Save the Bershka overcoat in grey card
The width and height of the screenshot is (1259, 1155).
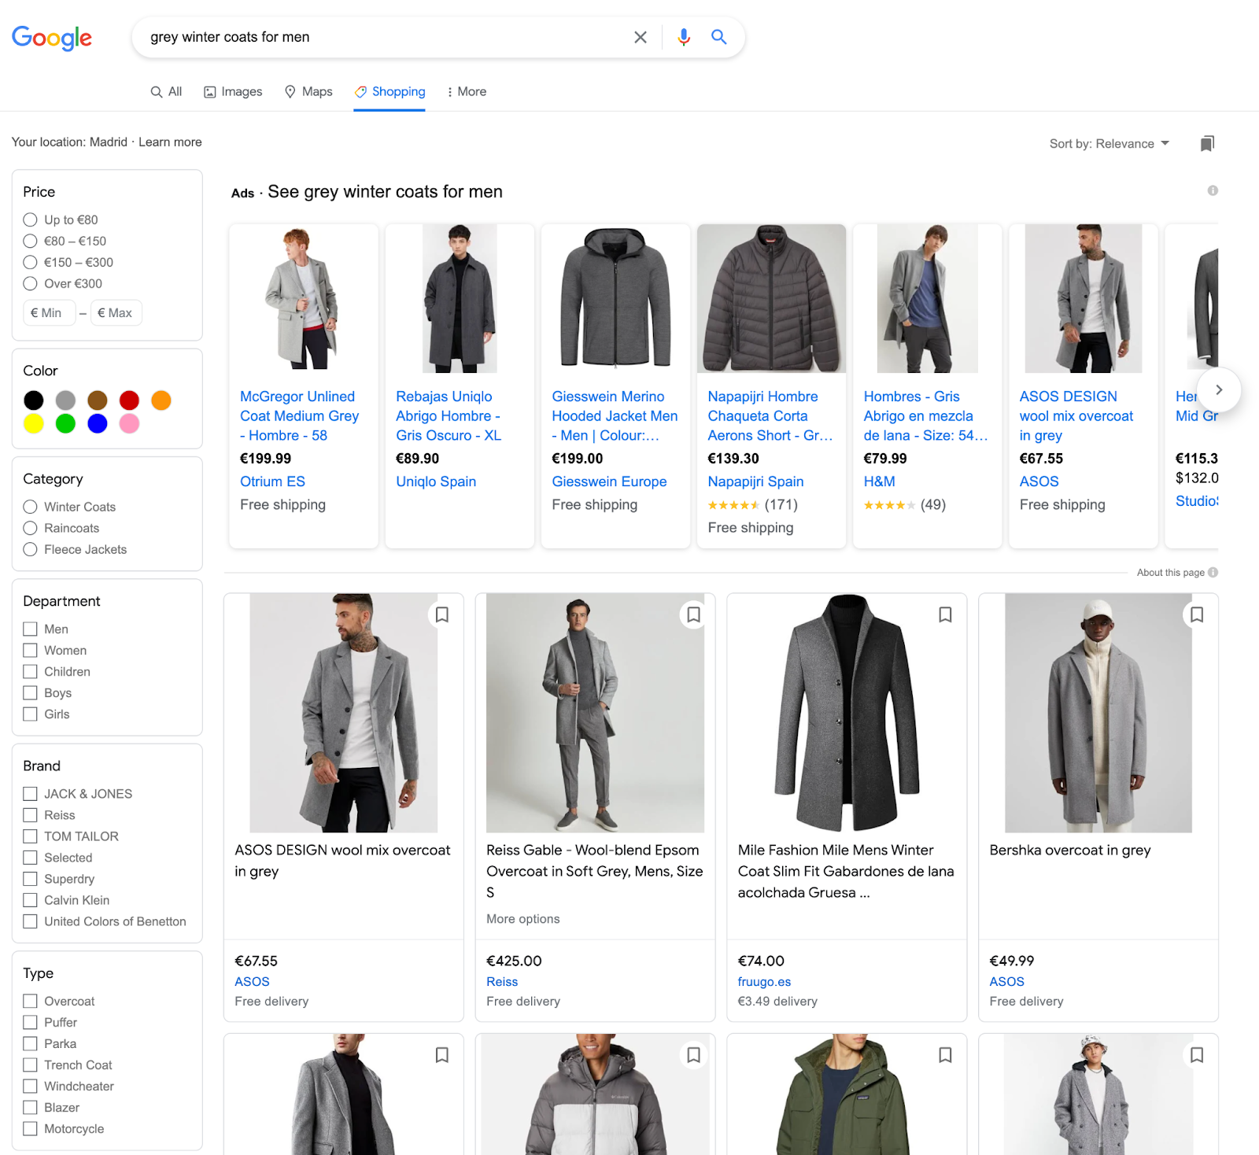(x=1197, y=614)
